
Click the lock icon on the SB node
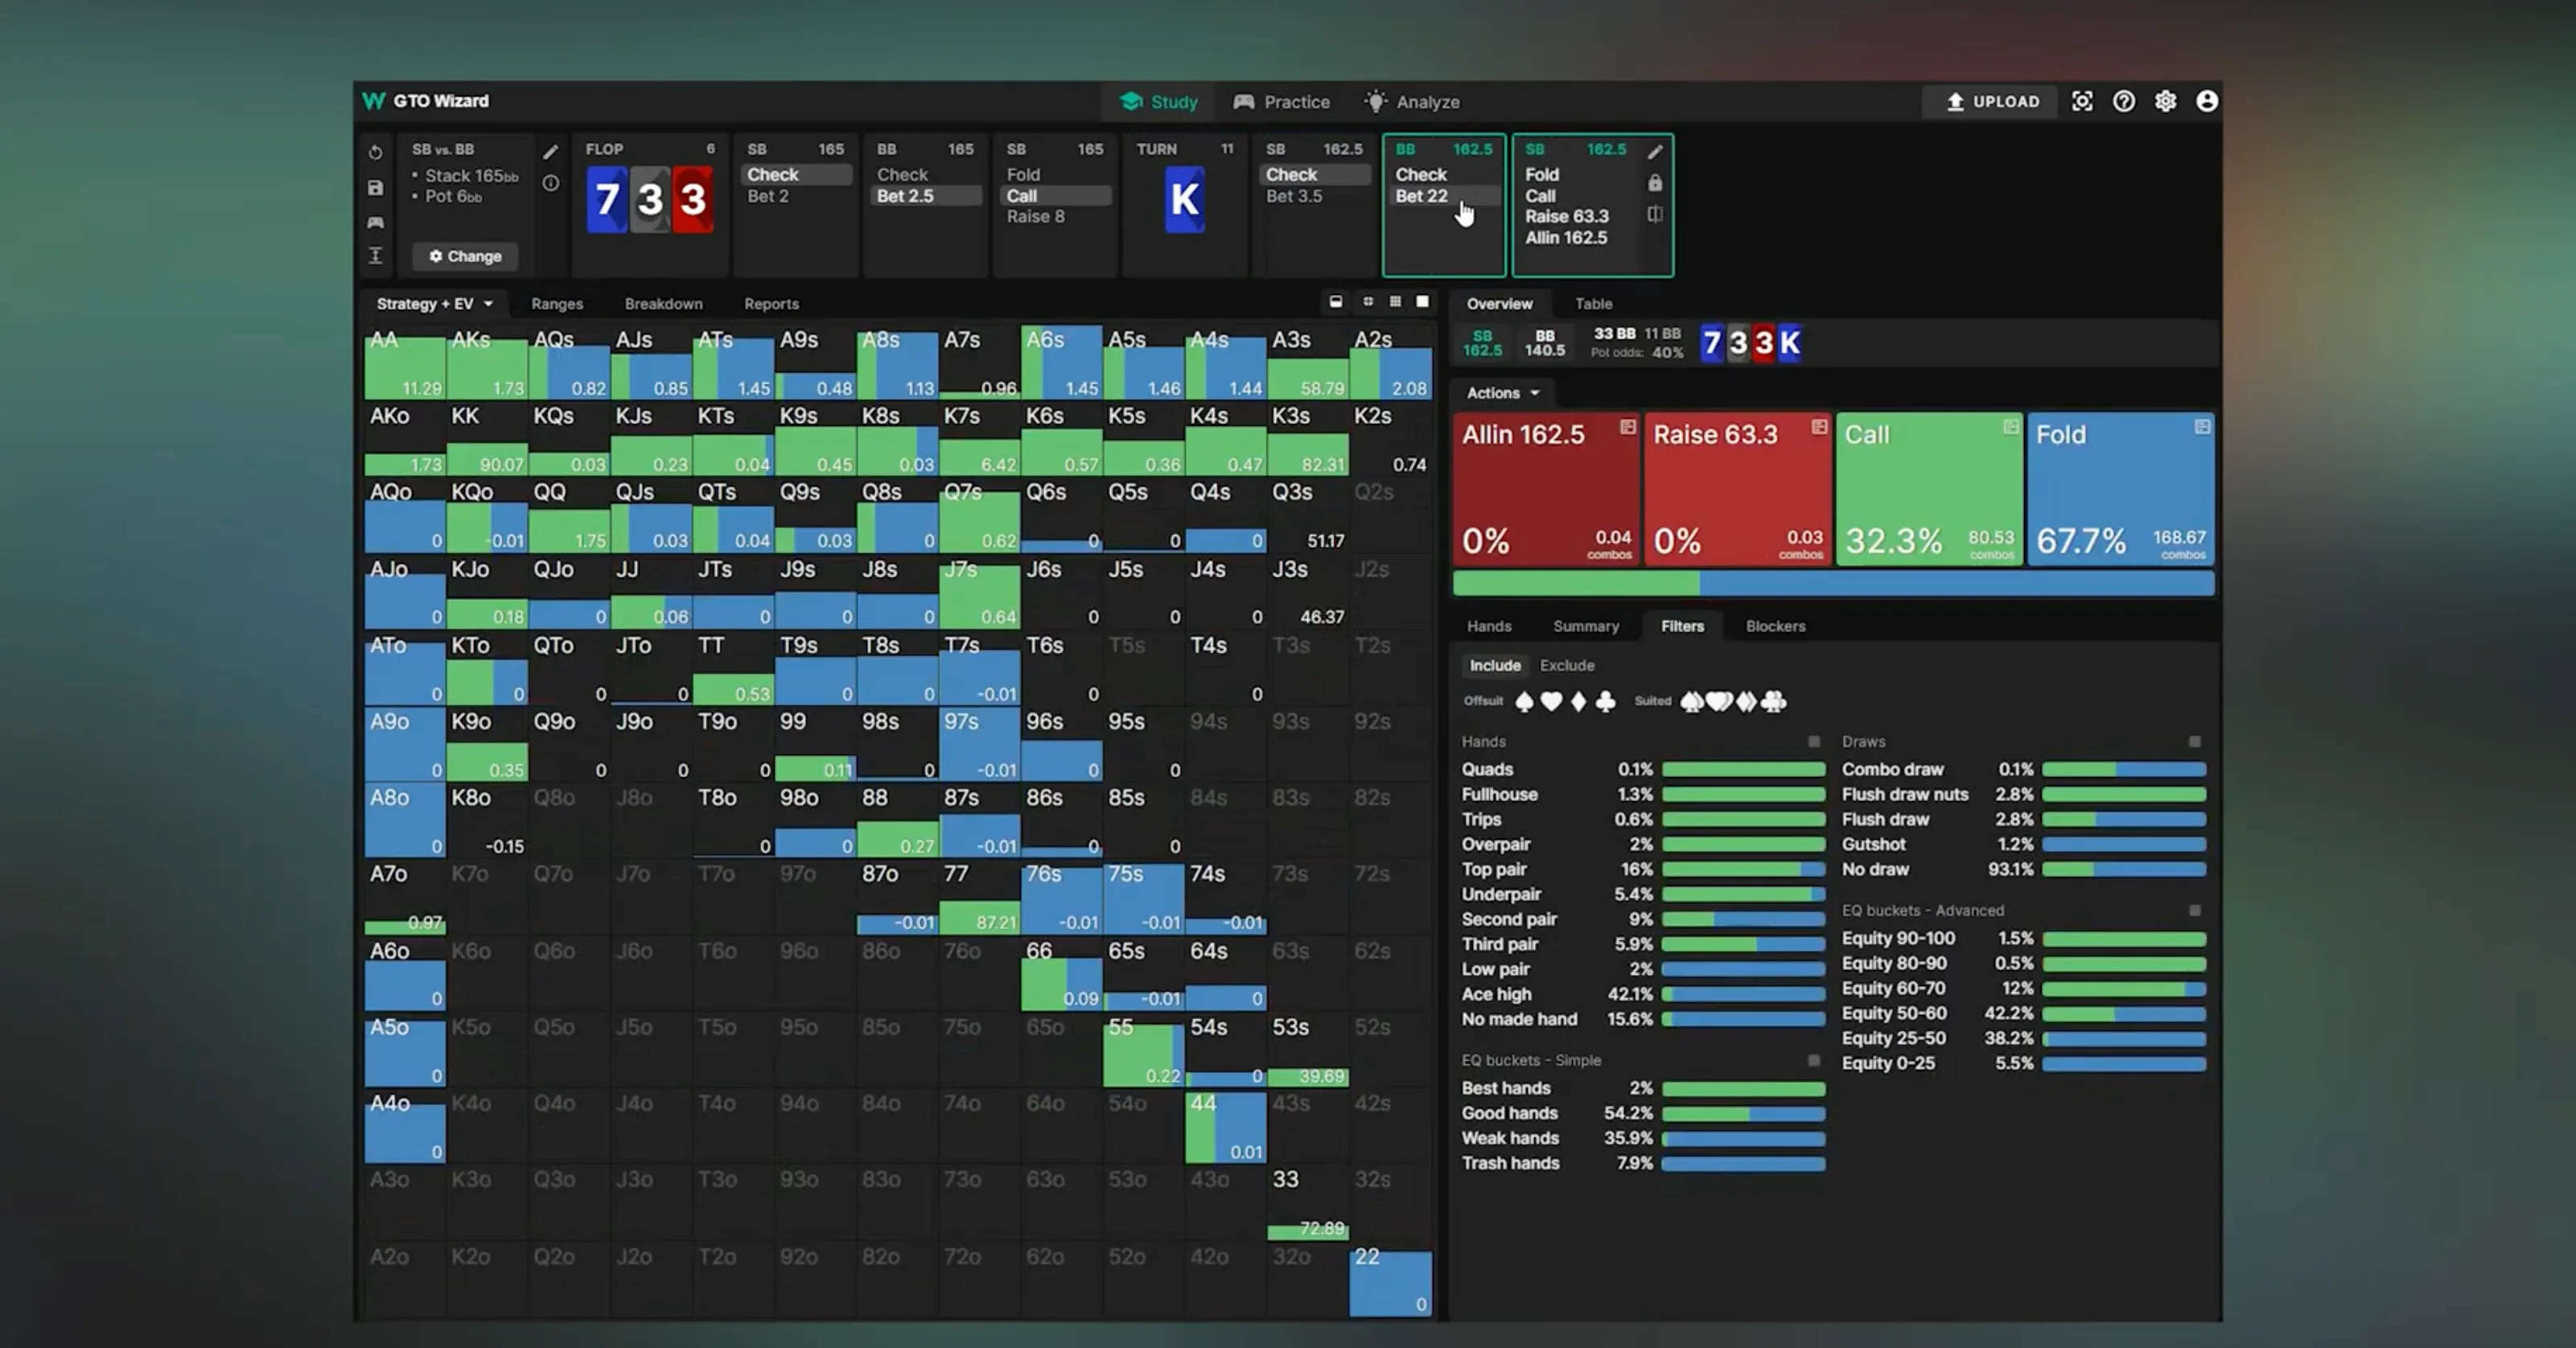coord(1655,183)
